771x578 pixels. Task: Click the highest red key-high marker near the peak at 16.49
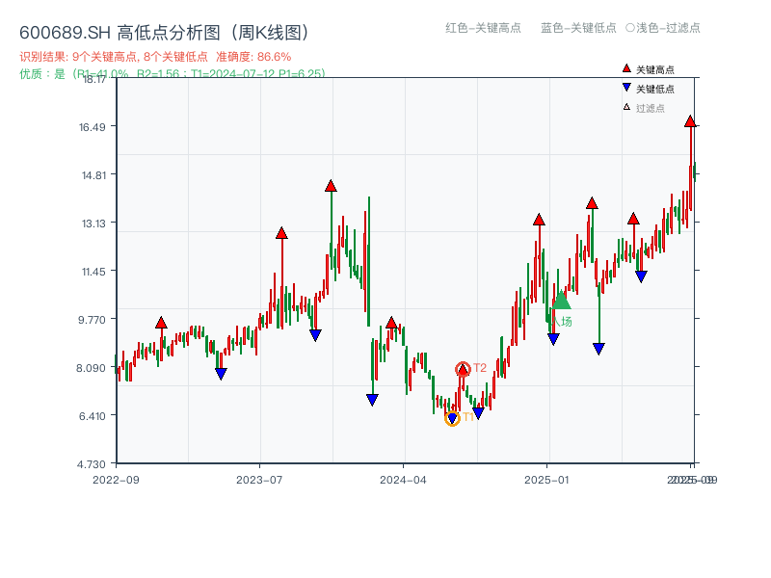(x=690, y=120)
